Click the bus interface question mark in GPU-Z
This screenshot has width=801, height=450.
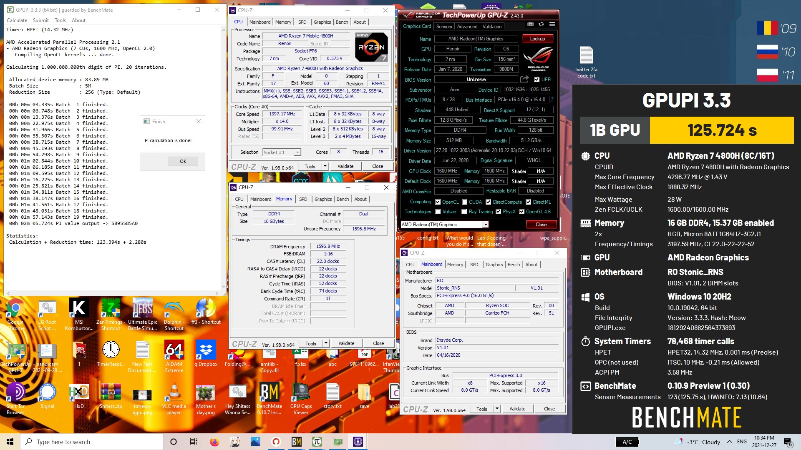coord(552,100)
